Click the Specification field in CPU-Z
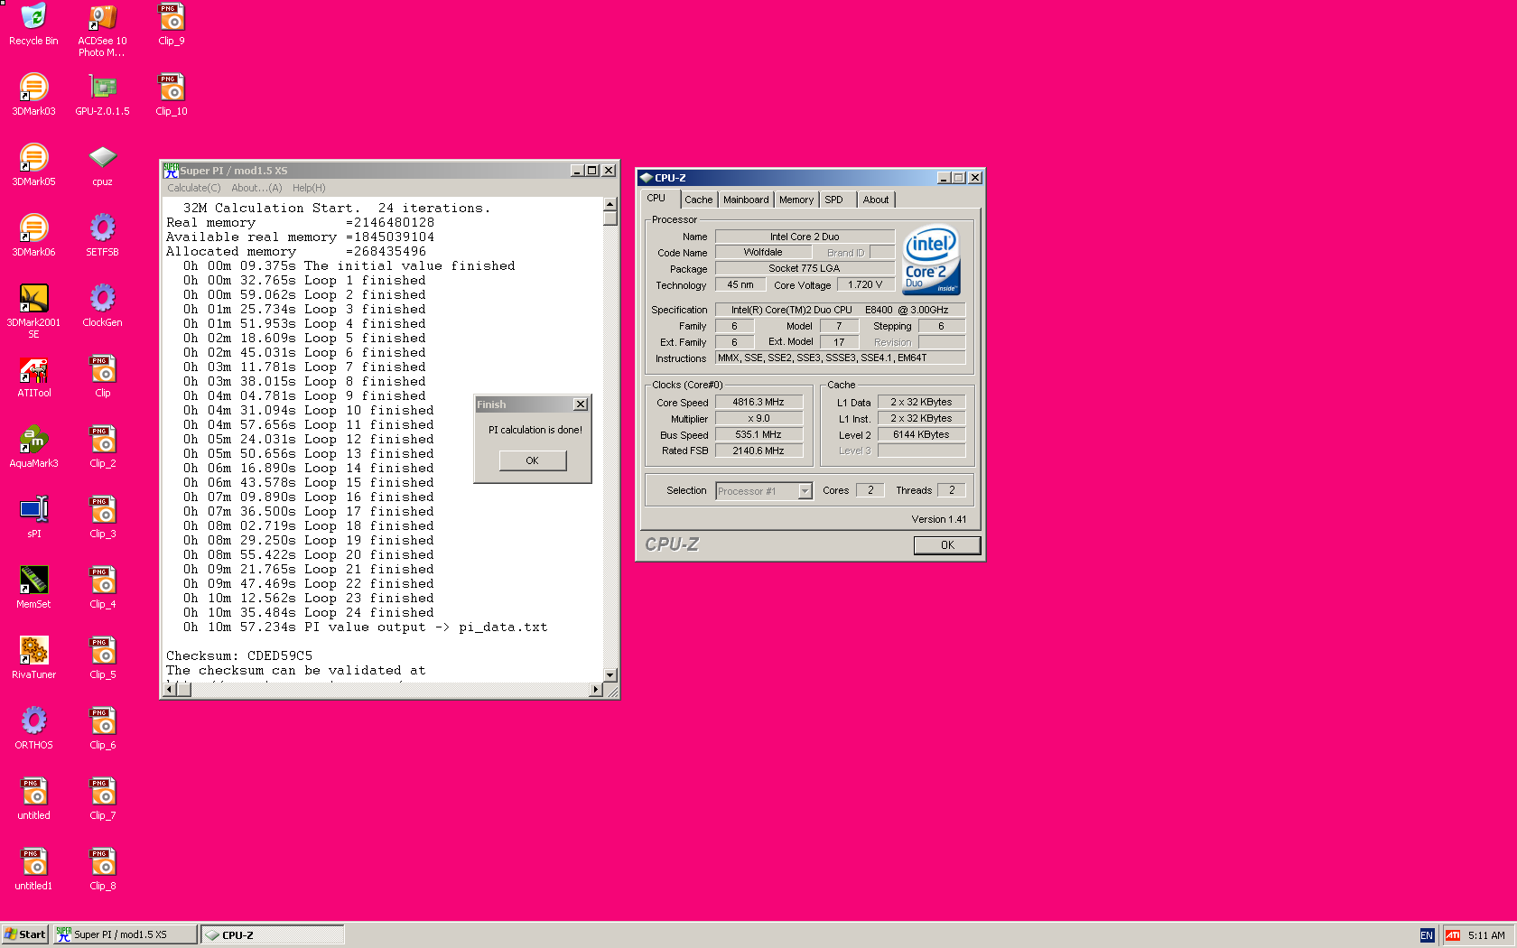Viewport: 1517px width, 948px height. [841, 310]
